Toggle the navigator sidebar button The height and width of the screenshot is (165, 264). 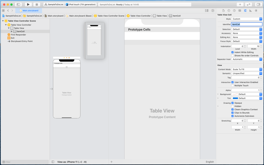pos(18,4)
